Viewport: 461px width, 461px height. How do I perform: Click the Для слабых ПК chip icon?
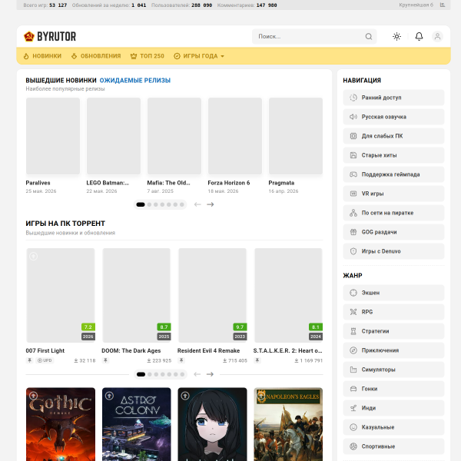click(x=353, y=136)
